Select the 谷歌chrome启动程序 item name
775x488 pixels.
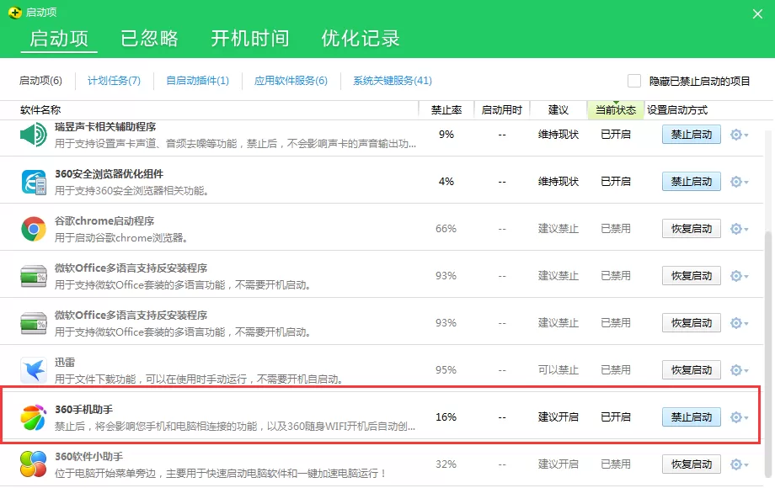click(104, 221)
